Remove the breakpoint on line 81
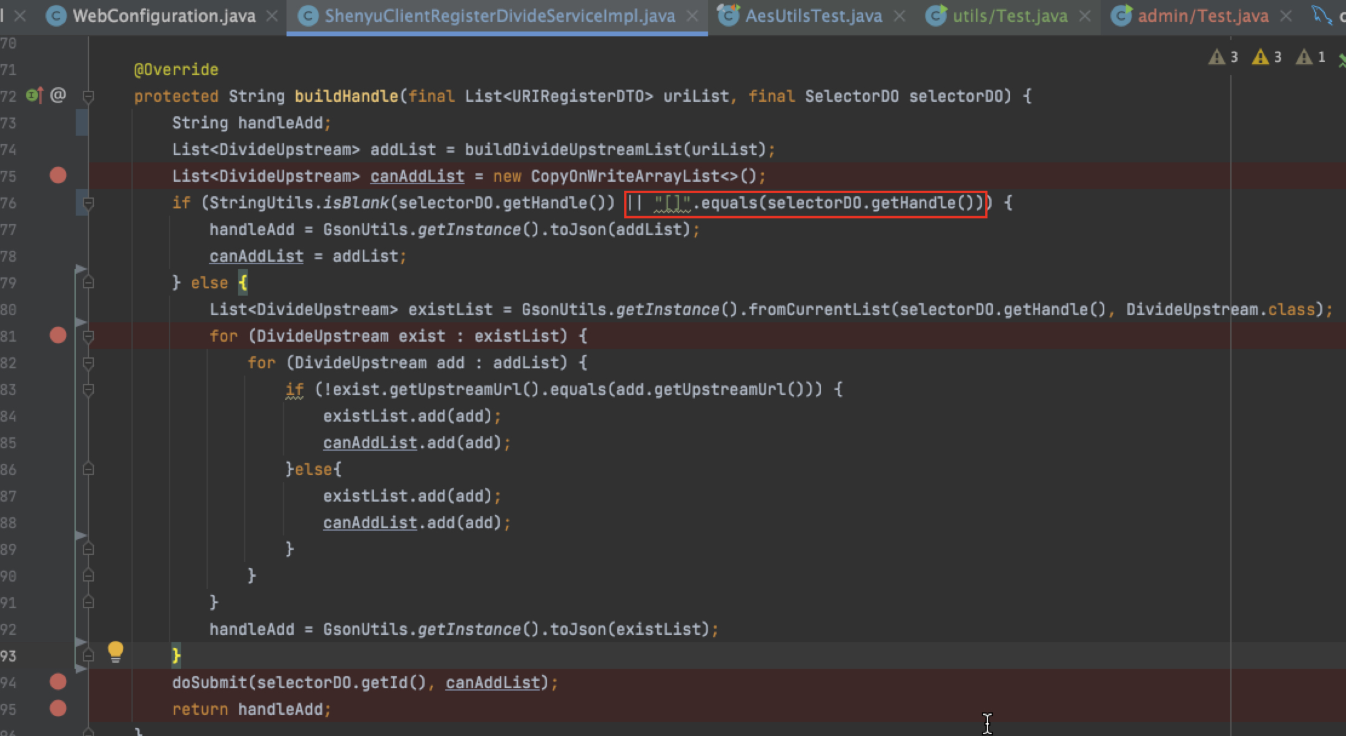1346x736 pixels. pyautogui.click(x=58, y=335)
